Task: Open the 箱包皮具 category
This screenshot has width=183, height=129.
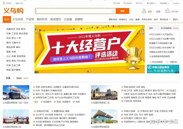Action: click(11, 47)
